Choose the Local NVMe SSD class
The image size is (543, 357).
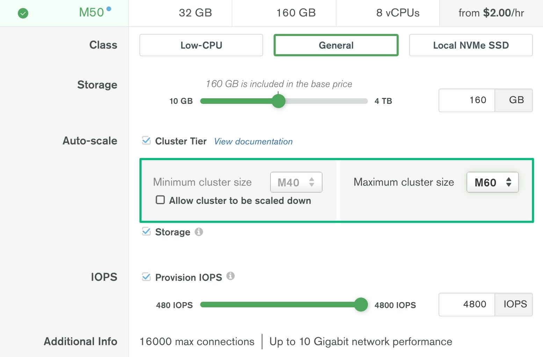coord(471,45)
